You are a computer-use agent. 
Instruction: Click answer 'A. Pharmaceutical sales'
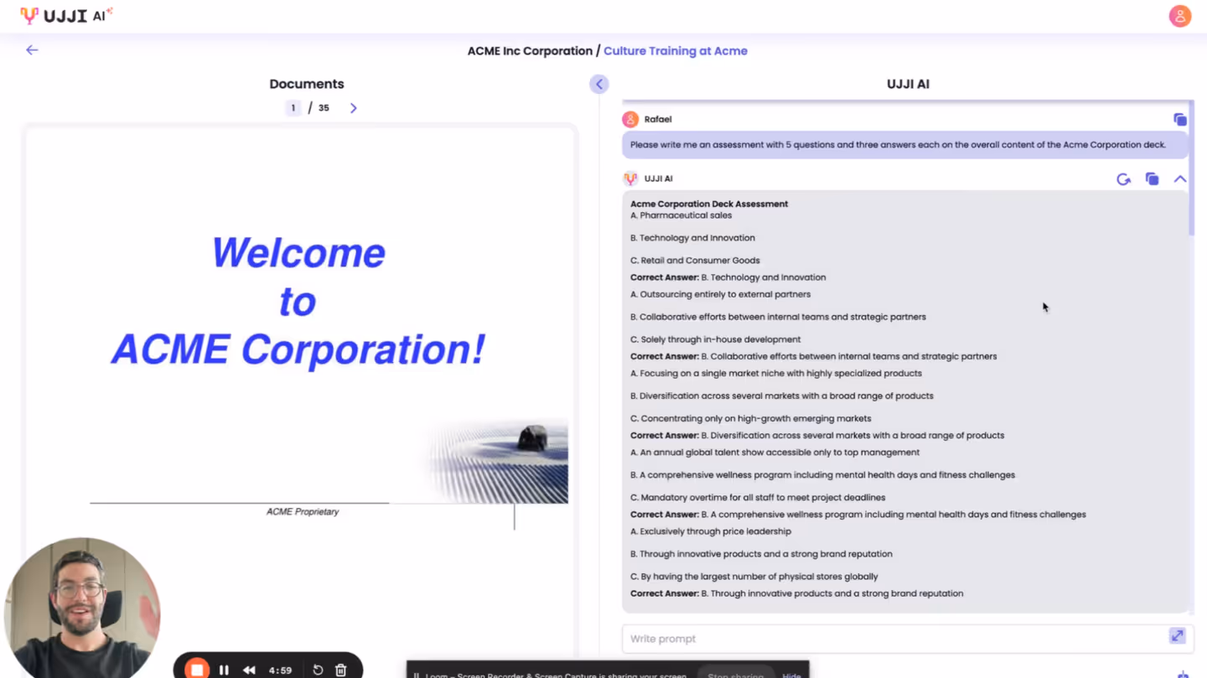click(x=681, y=215)
